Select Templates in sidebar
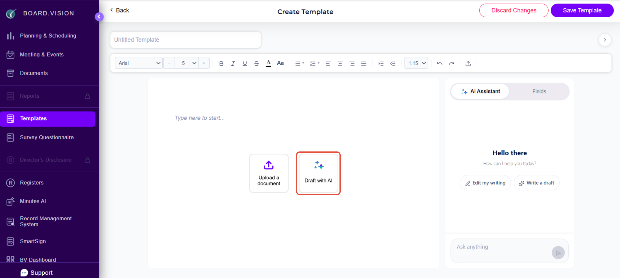 tap(48, 119)
